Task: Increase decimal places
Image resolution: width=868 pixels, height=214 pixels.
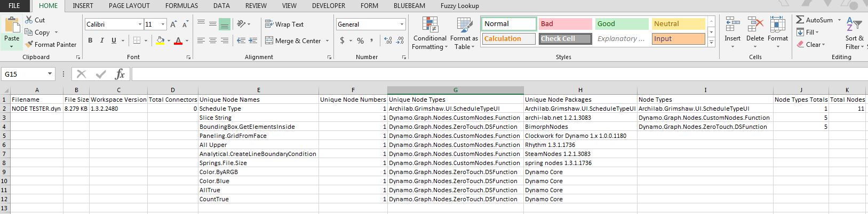Action: (388, 40)
